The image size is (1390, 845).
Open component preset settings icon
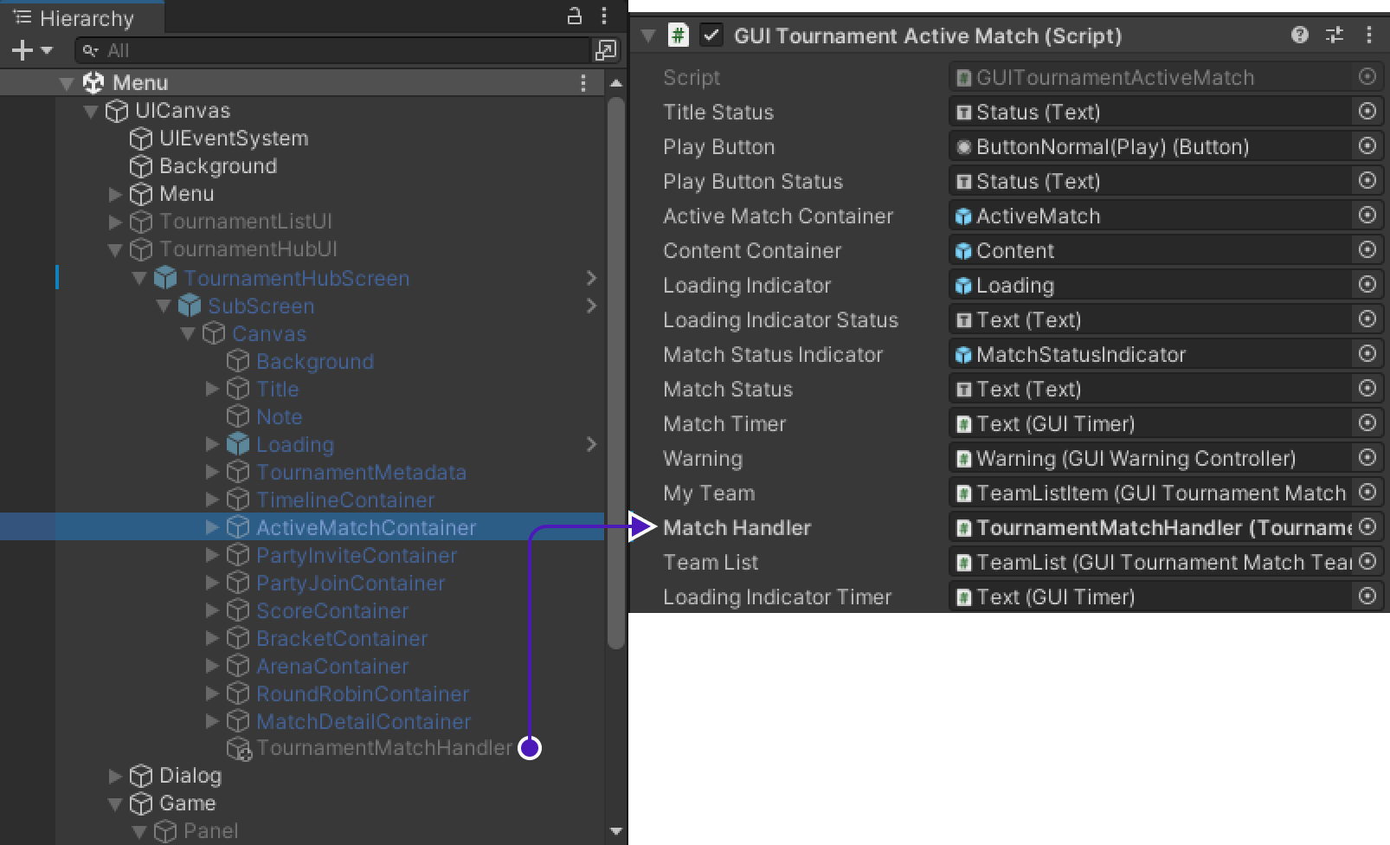pos(1335,35)
